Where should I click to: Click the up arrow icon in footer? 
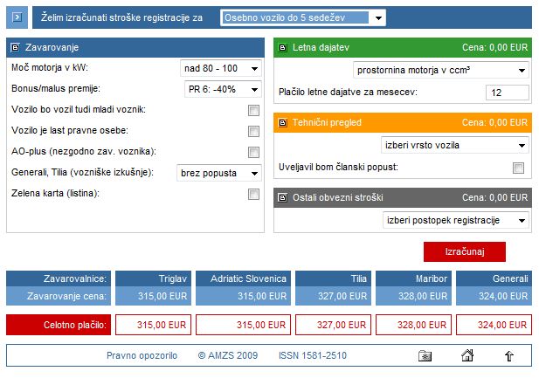[x=509, y=355]
